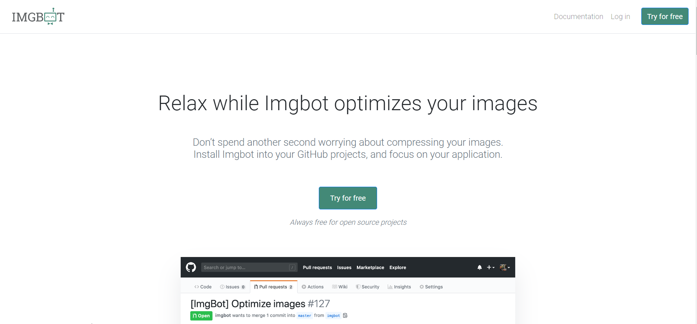Select the Pull requests repository tab

click(x=273, y=287)
